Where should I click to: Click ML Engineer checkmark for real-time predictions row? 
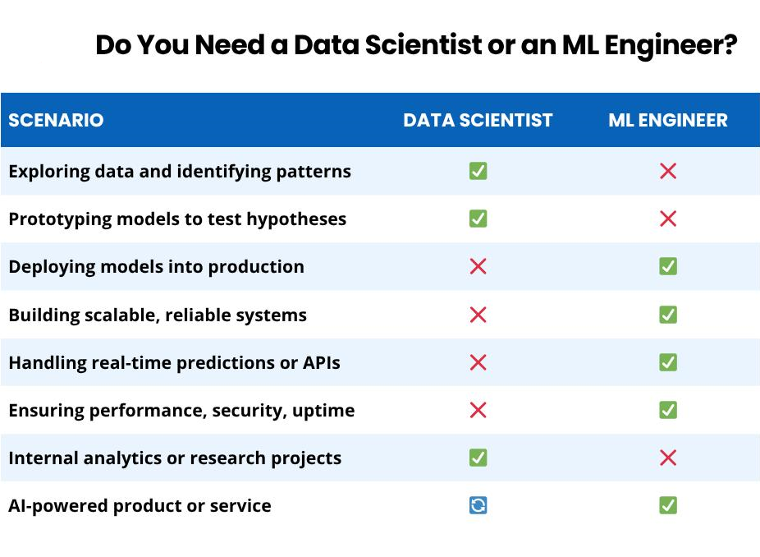click(x=668, y=362)
